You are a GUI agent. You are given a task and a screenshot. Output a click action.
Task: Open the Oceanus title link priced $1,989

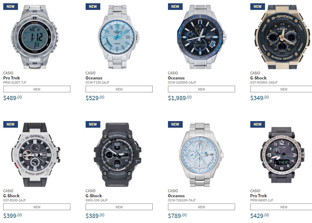tap(176, 78)
